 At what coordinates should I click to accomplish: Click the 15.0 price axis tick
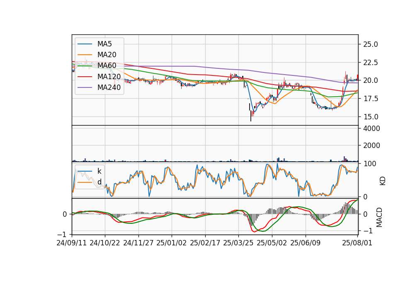click(371, 117)
